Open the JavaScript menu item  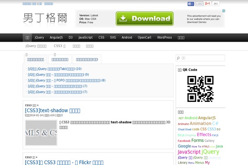coord(86,38)
